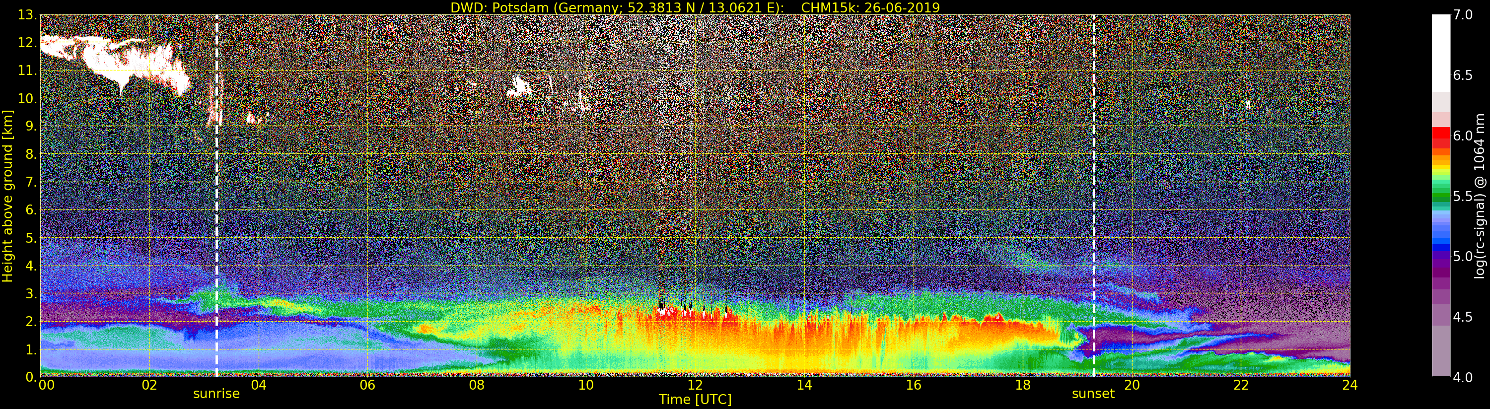Click the "Time [UTC]" axis label

click(x=695, y=399)
